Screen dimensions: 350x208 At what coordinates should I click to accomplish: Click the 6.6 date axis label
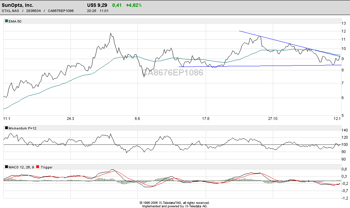[x=137, y=119]
